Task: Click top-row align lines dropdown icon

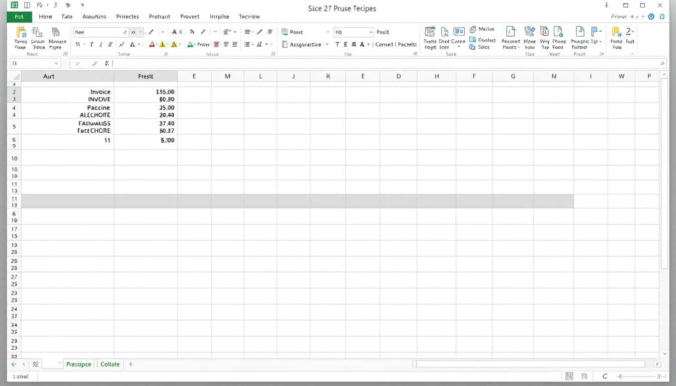Action: pyautogui.click(x=248, y=32)
